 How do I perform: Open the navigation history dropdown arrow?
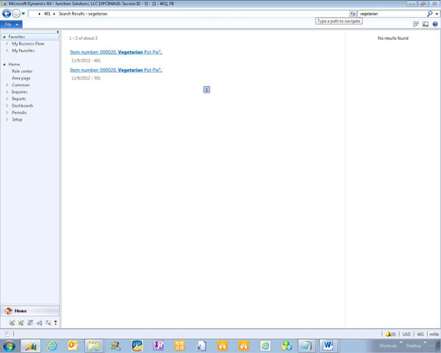click(x=23, y=13)
